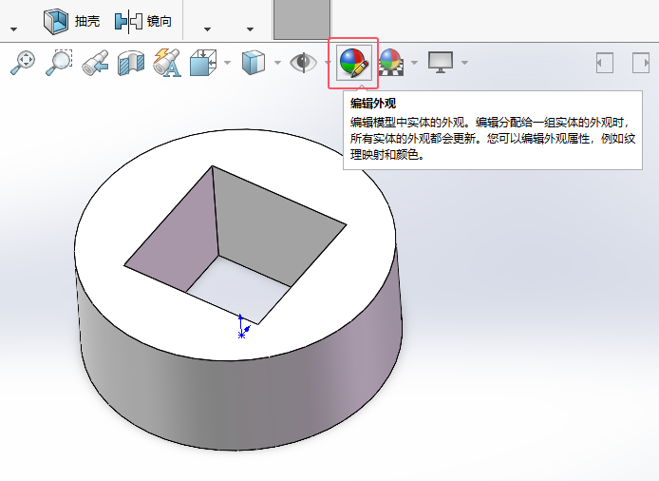Click the model origin marker
The image size is (659, 481).
click(242, 327)
